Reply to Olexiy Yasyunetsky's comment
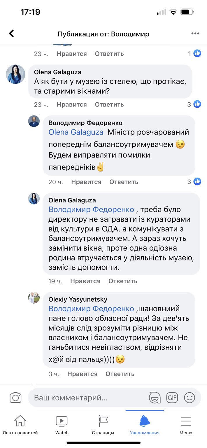The width and height of the screenshot is (207, 448). 120,374
